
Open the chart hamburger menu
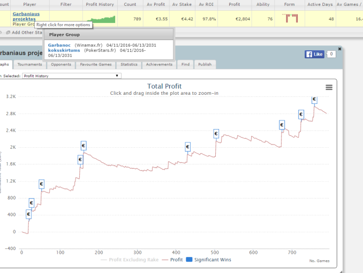click(x=329, y=88)
